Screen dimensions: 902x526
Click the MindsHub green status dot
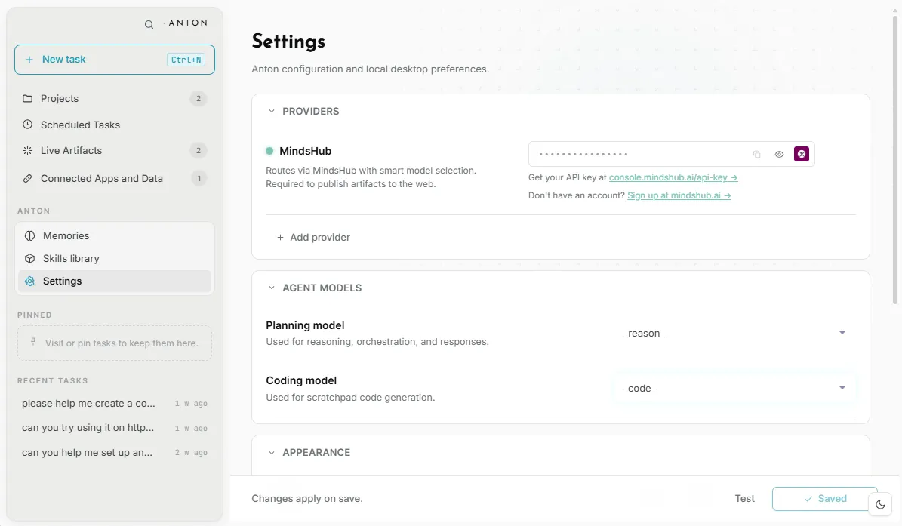click(269, 151)
